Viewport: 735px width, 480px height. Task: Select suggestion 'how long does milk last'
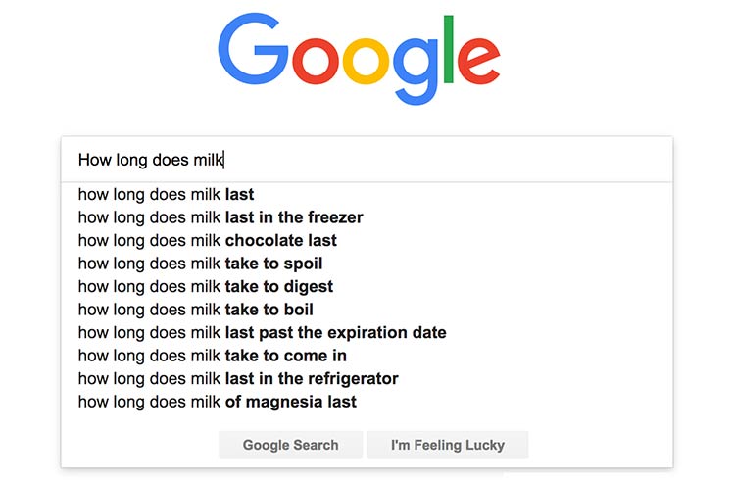(367, 194)
